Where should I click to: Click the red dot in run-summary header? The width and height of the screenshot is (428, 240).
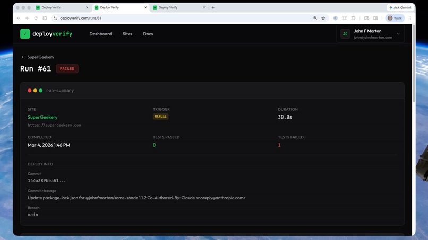coord(30,91)
